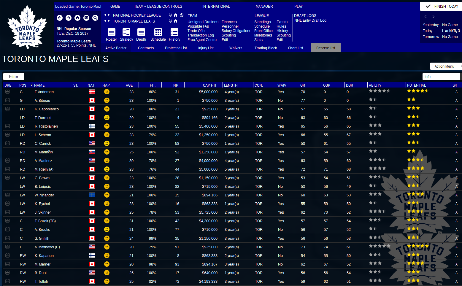Click the next day arrow in calendar panel

pos(434,17)
